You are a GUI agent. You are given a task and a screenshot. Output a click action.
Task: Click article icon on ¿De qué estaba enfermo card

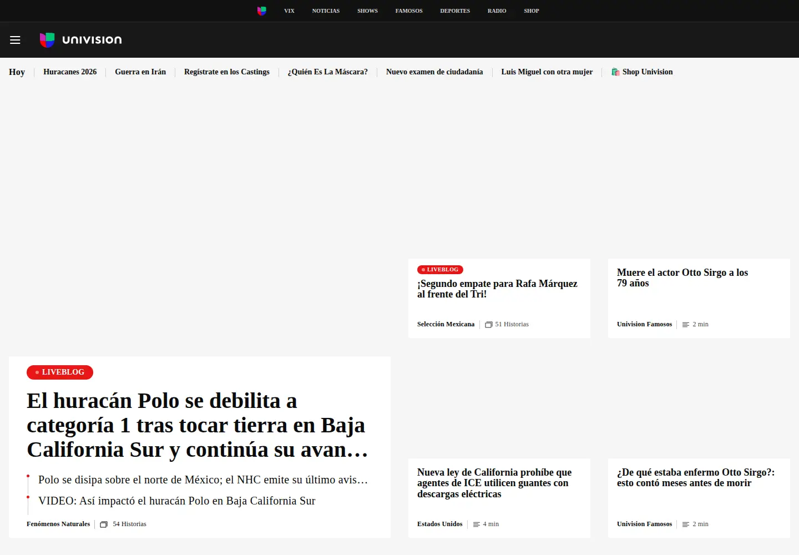(686, 524)
